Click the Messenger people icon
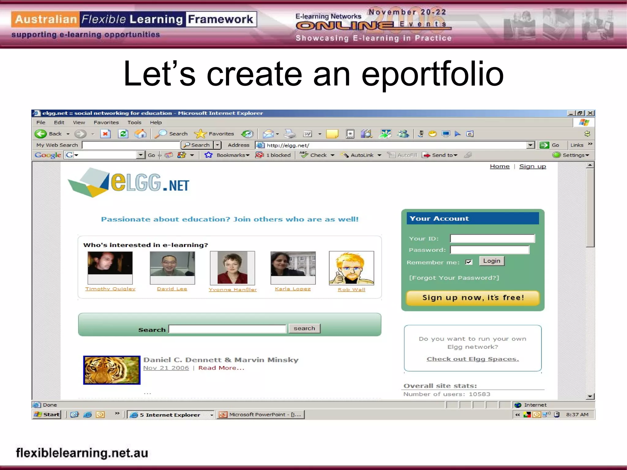Viewport: 627px width, 470px height. [x=403, y=134]
